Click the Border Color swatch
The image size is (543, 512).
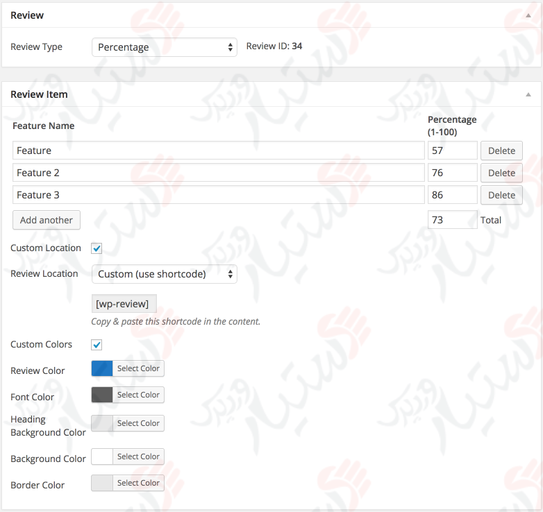pos(102,483)
